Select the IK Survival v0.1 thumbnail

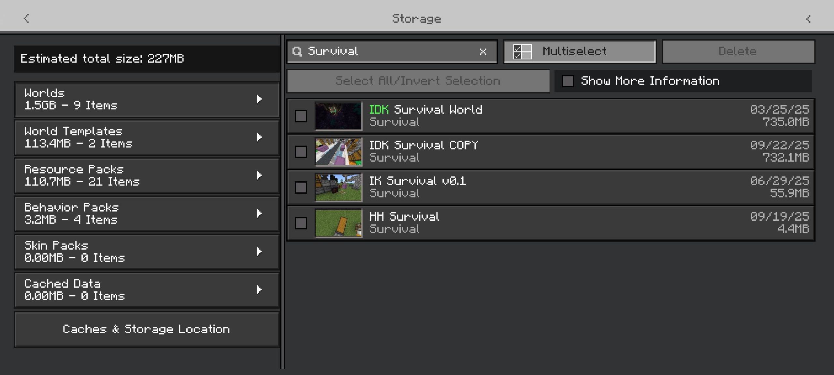(x=338, y=187)
